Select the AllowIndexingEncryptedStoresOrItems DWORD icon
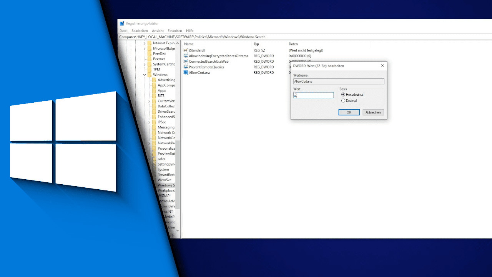This screenshot has height=277, width=492. 186,56
